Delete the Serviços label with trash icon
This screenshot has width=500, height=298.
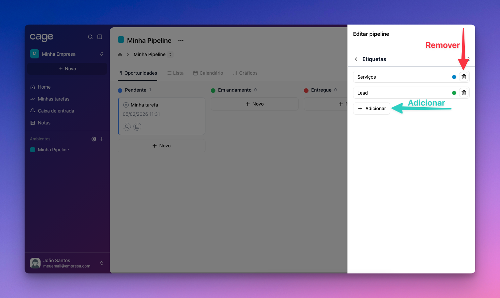click(463, 77)
